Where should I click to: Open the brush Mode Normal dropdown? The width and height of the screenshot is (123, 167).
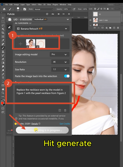(44, 9)
